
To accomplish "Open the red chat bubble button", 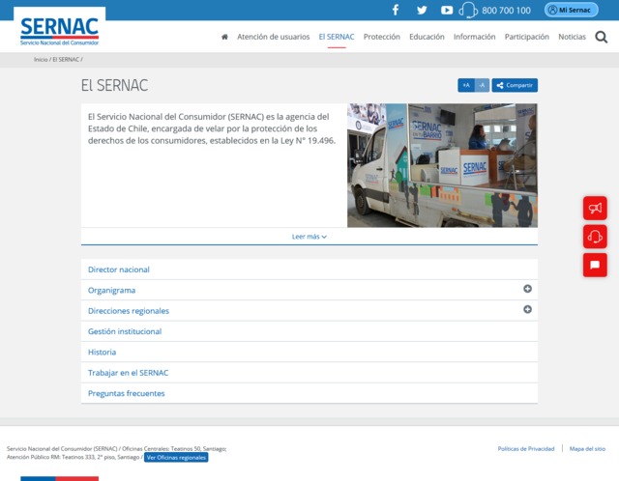I will 595,265.
